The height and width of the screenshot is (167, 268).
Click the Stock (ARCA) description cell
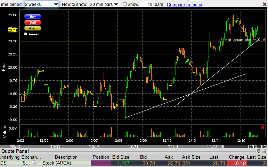click(x=57, y=163)
